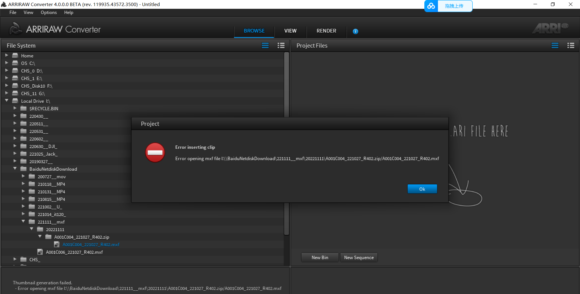580x294 pixels.
Task: Click the ARRIRAW Converter logo icon
Action: 15,29
